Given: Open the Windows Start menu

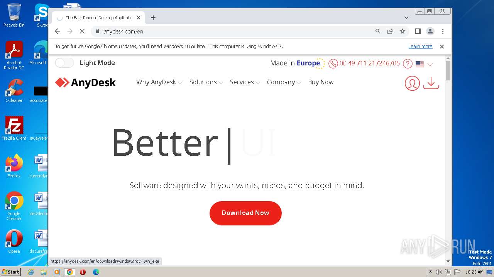Looking at the screenshot, I should (10, 272).
